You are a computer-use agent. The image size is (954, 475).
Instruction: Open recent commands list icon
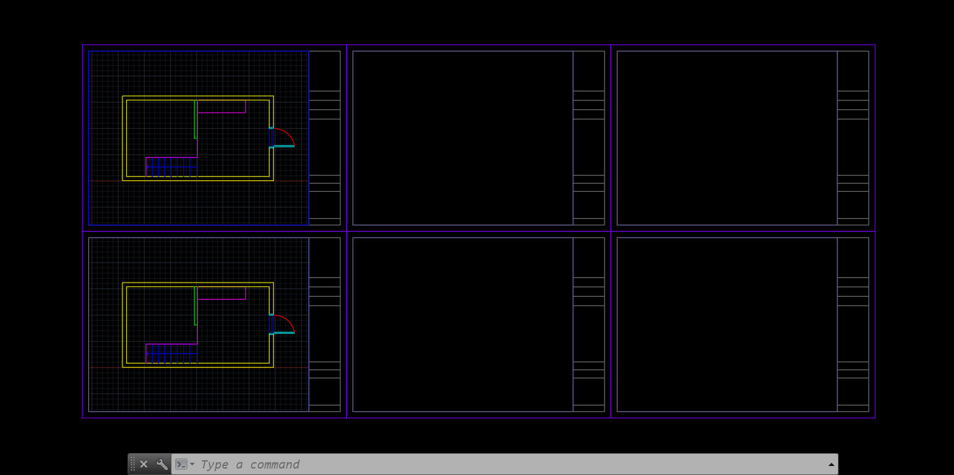[184, 464]
